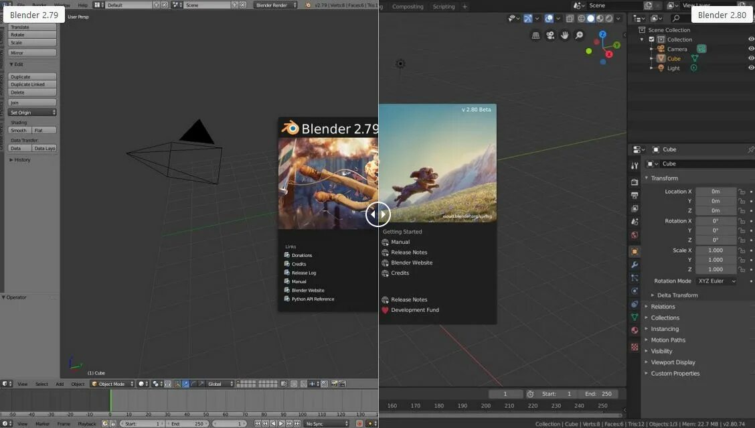Click the blue Z axis on navigation gizmo
The width and height of the screenshot is (755, 428).
pyautogui.click(x=602, y=34)
